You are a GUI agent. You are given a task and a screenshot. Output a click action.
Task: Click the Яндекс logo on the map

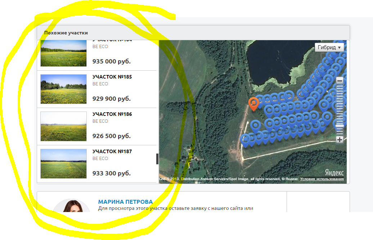point(334,173)
